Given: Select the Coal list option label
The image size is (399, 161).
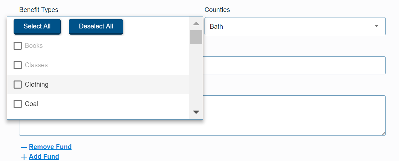Looking at the screenshot, I should pyautogui.click(x=31, y=104).
